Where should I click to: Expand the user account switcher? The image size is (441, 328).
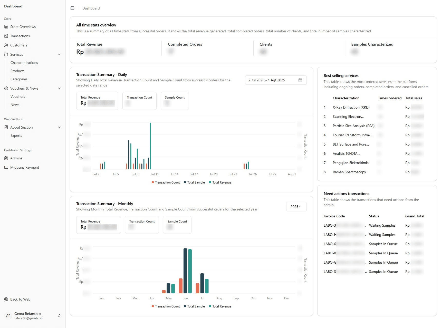coord(59,316)
